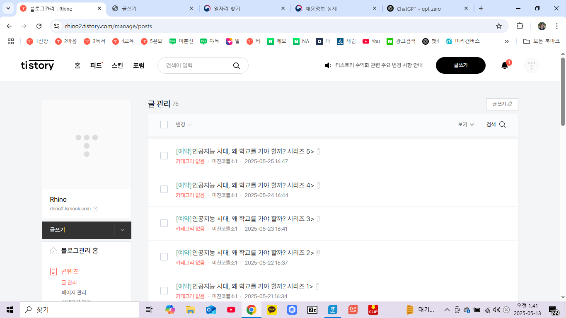Open the 콘텐츠 section icon in sidebar

[x=53, y=271]
